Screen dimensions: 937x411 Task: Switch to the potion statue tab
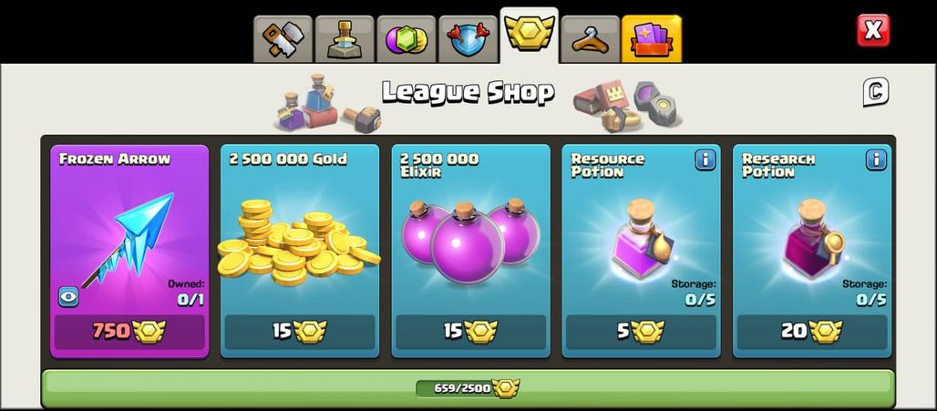point(345,39)
